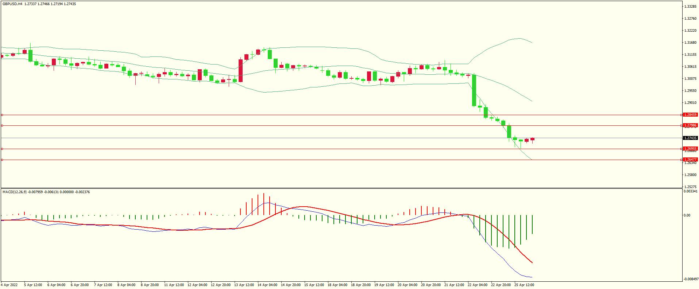Select the 1.26477 price level tag
699x289 pixels.
click(690, 160)
